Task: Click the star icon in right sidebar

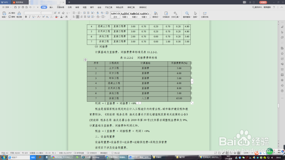Action: pos(282,53)
